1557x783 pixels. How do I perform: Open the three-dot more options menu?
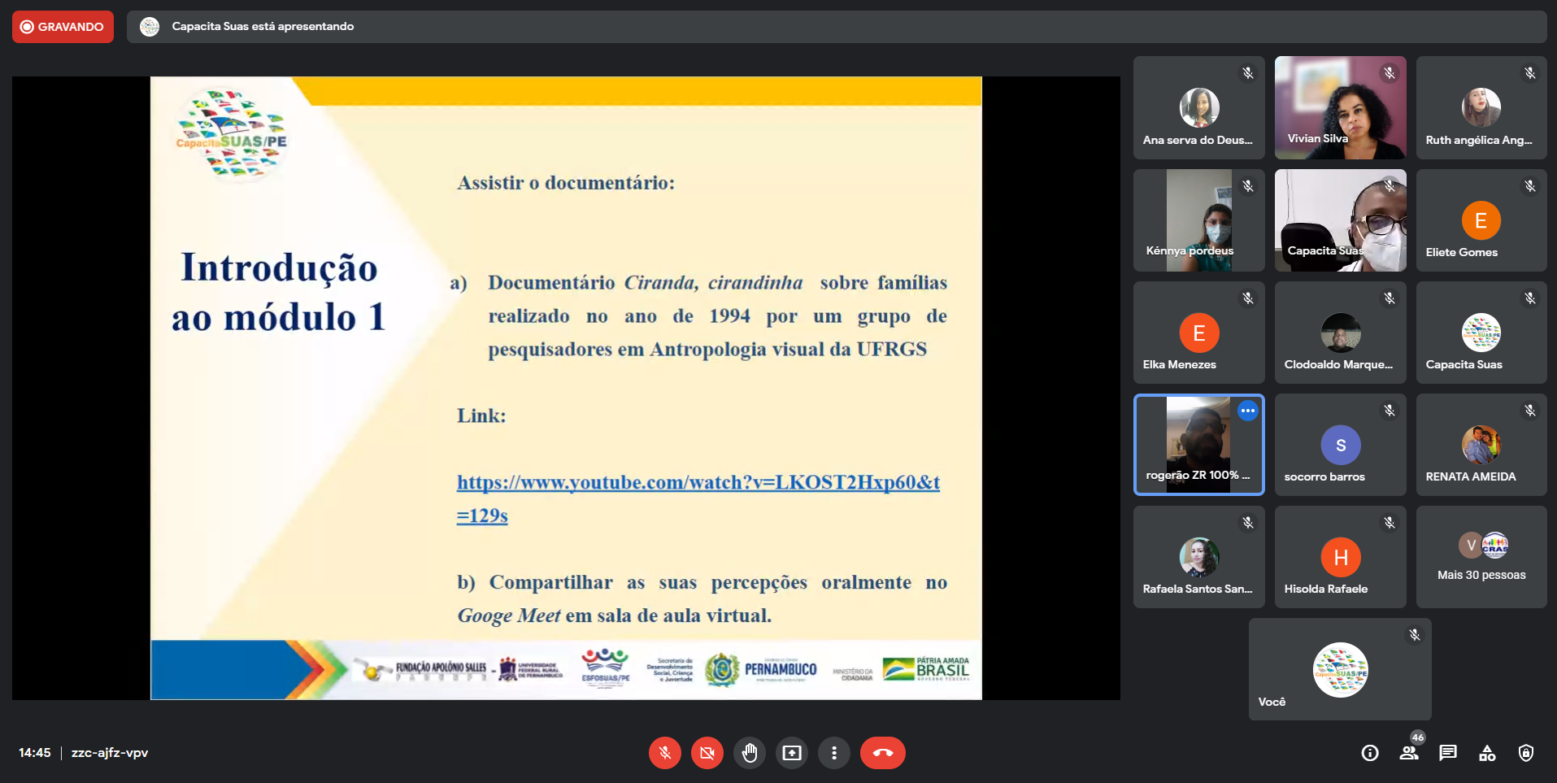(x=833, y=753)
